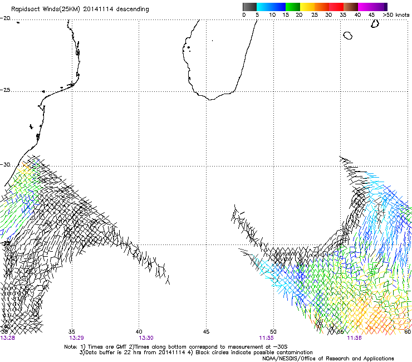Image resolution: width=412 pixels, height=362 pixels.
Task: Click the latitude label '-25'
Action: [x=5, y=90]
